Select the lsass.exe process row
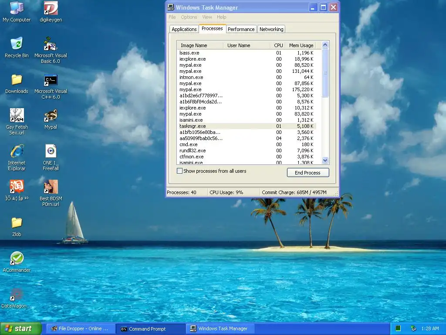 pyautogui.click(x=247, y=53)
